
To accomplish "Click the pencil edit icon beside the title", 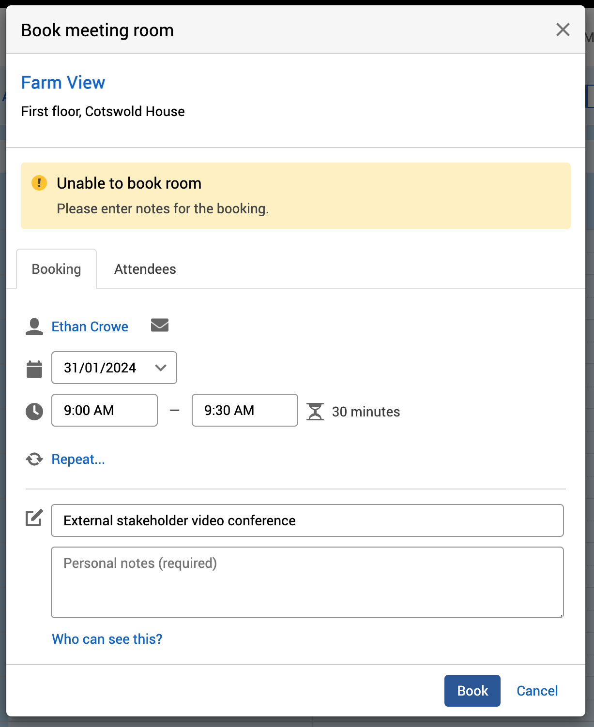I will (x=34, y=518).
